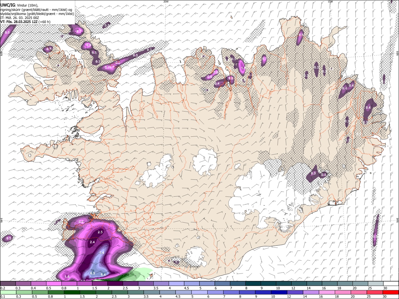
Task: Click the "0.1" label in the lower legend row
Action: pyautogui.click(x=2, y=297)
